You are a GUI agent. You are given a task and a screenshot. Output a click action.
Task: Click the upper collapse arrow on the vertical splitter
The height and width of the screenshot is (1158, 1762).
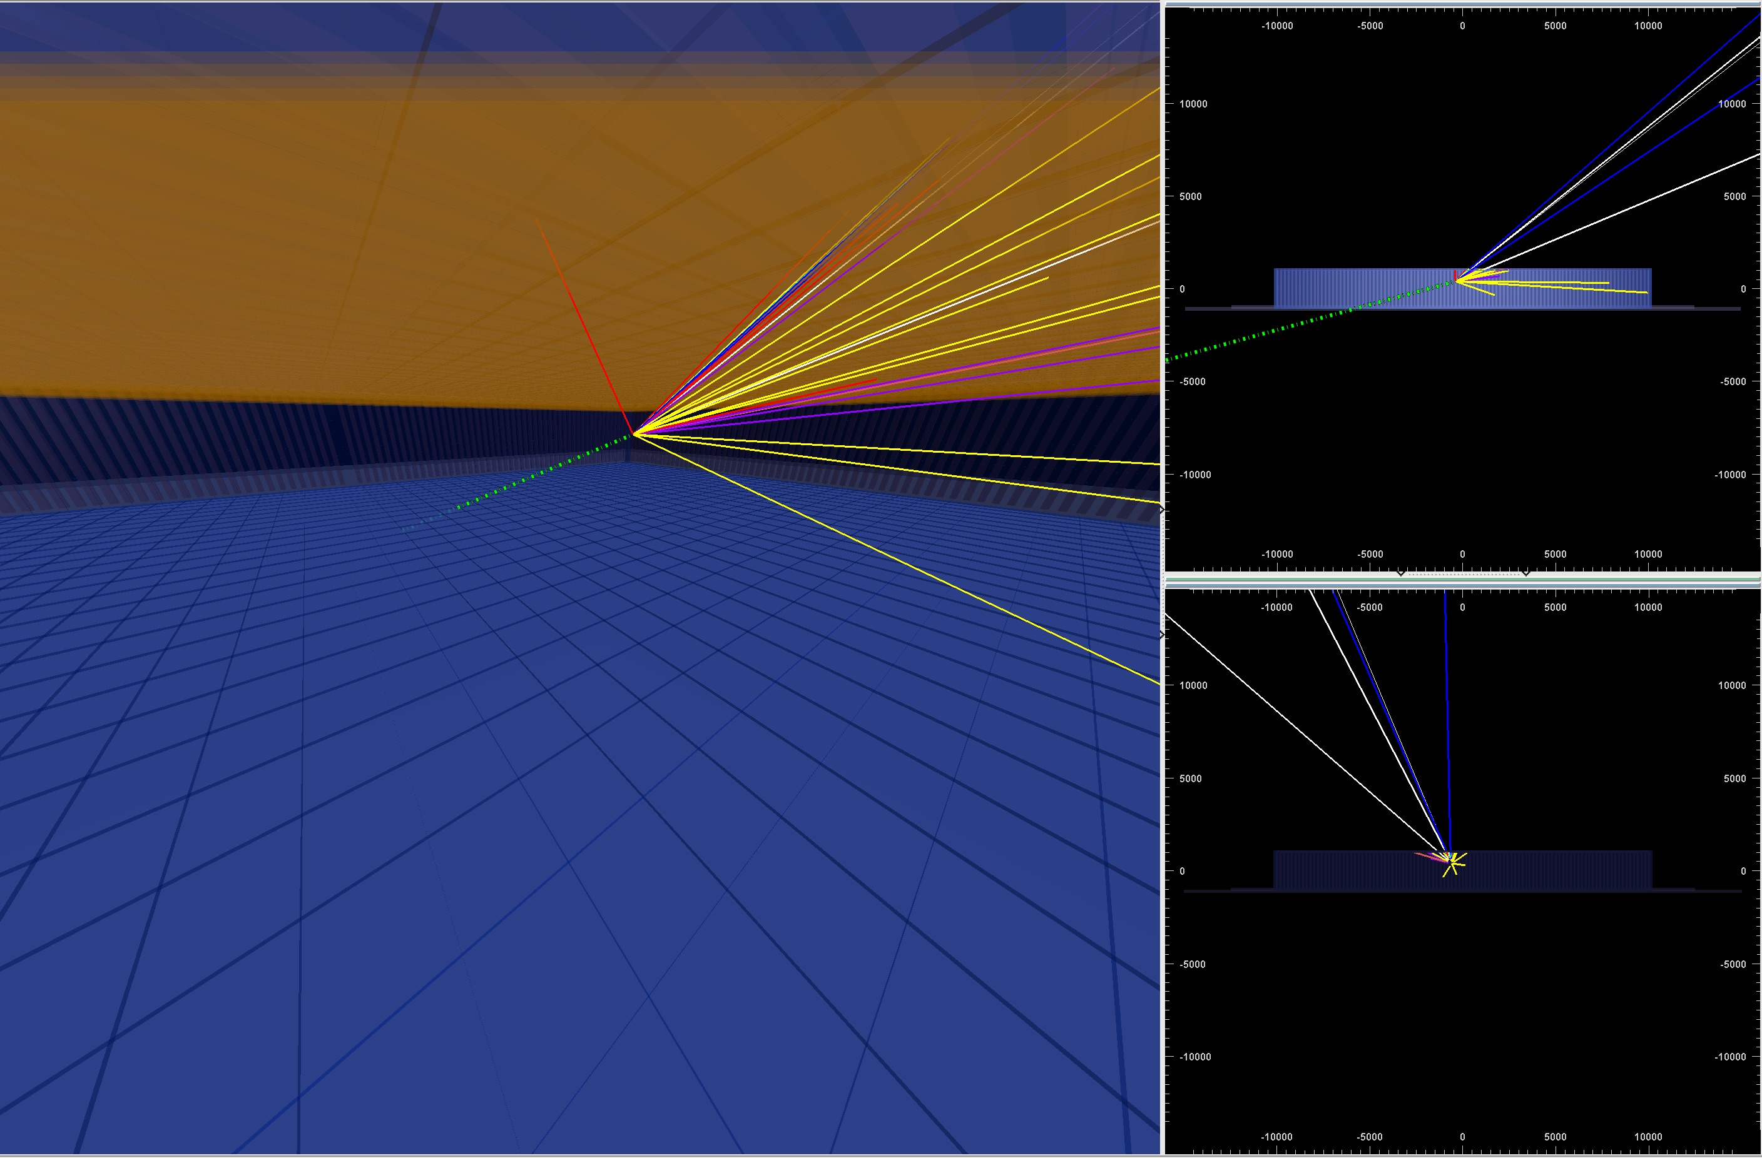(1161, 510)
